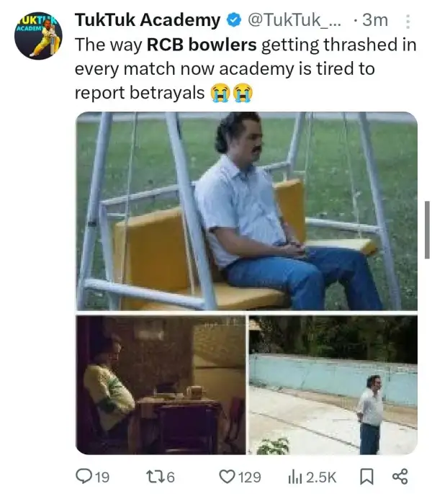The width and height of the screenshot is (432, 494).
Task: Open TukTuk Academy profile picture
Action: pos(38,35)
